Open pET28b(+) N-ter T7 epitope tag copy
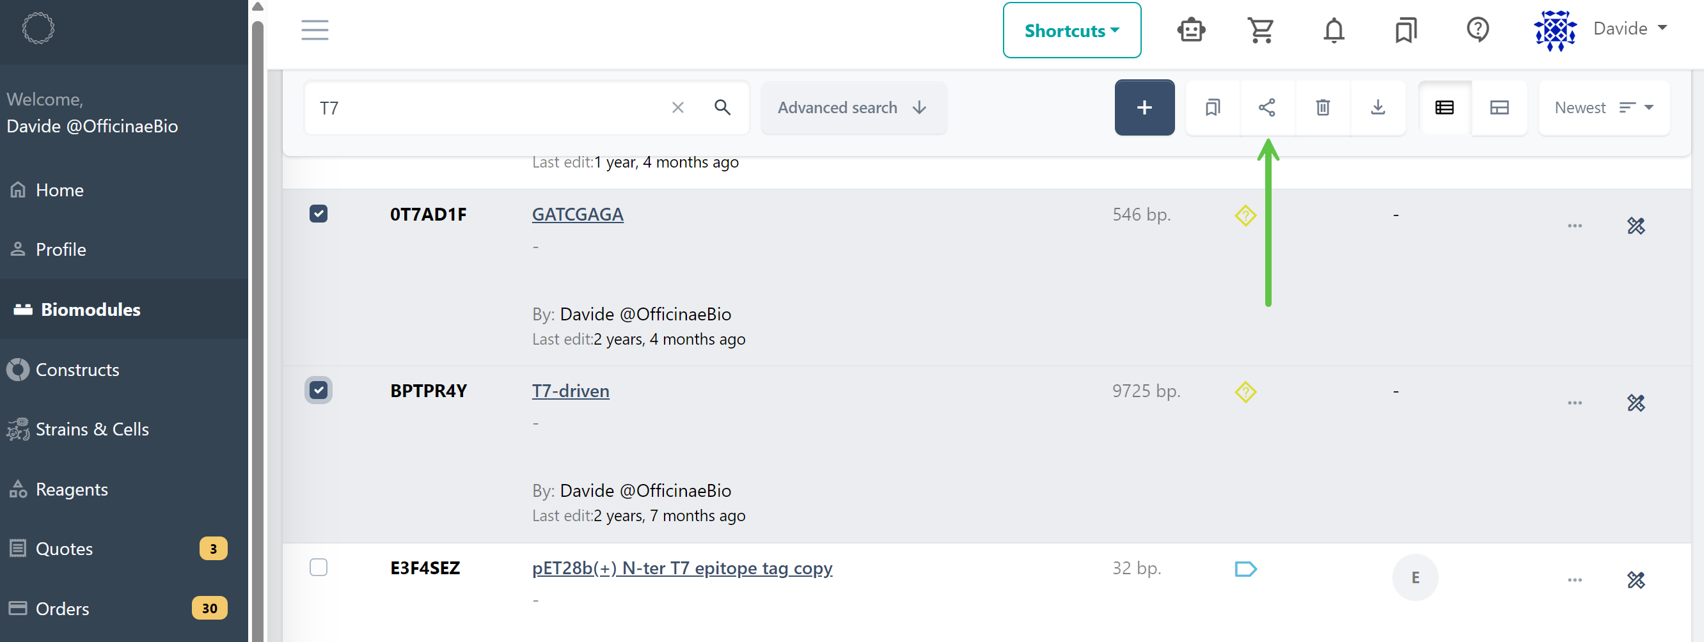The image size is (1704, 642). pos(682,568)
